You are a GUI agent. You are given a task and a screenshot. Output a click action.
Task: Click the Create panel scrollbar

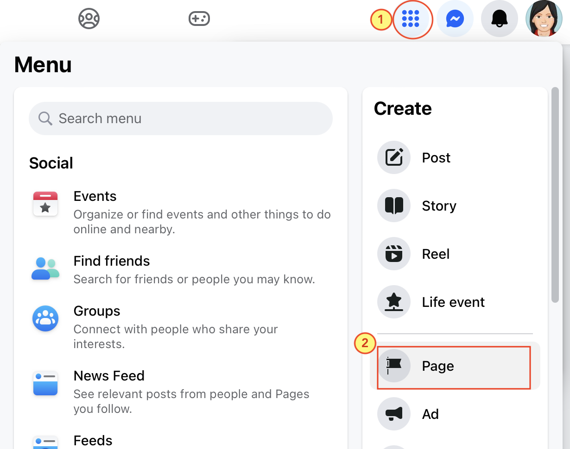click(x=555, y=195)
